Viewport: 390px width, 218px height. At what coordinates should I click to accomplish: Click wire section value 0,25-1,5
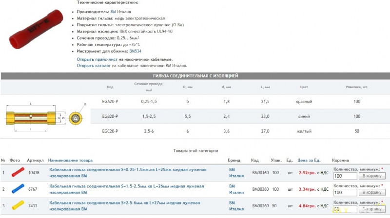(149, 102)
